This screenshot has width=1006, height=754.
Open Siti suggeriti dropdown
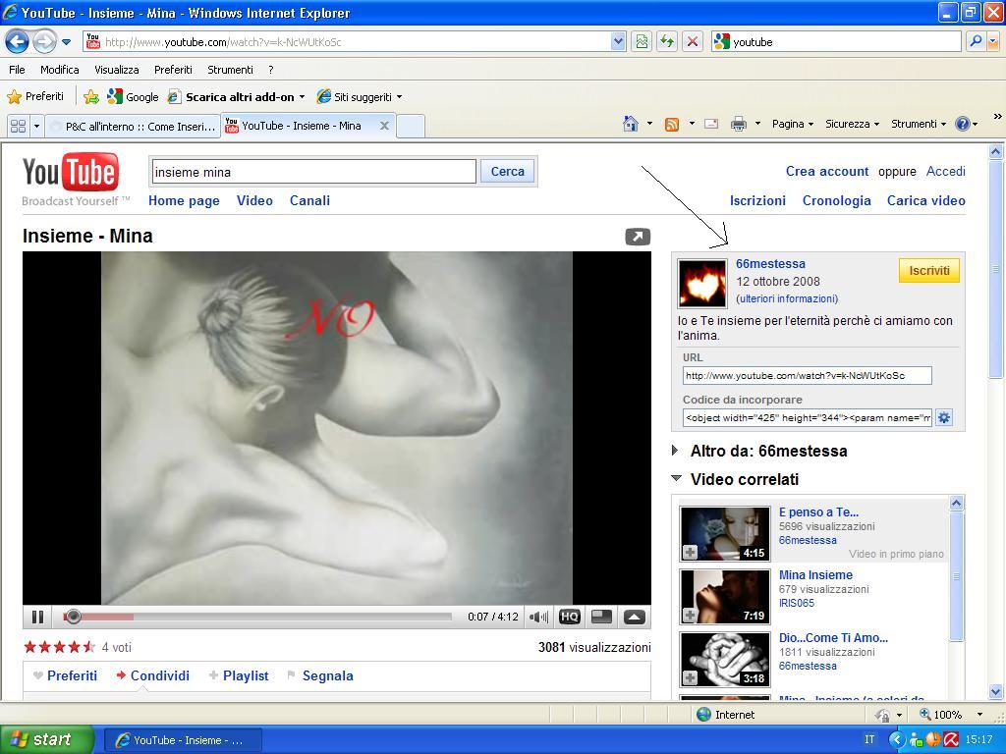coord(360,97)
